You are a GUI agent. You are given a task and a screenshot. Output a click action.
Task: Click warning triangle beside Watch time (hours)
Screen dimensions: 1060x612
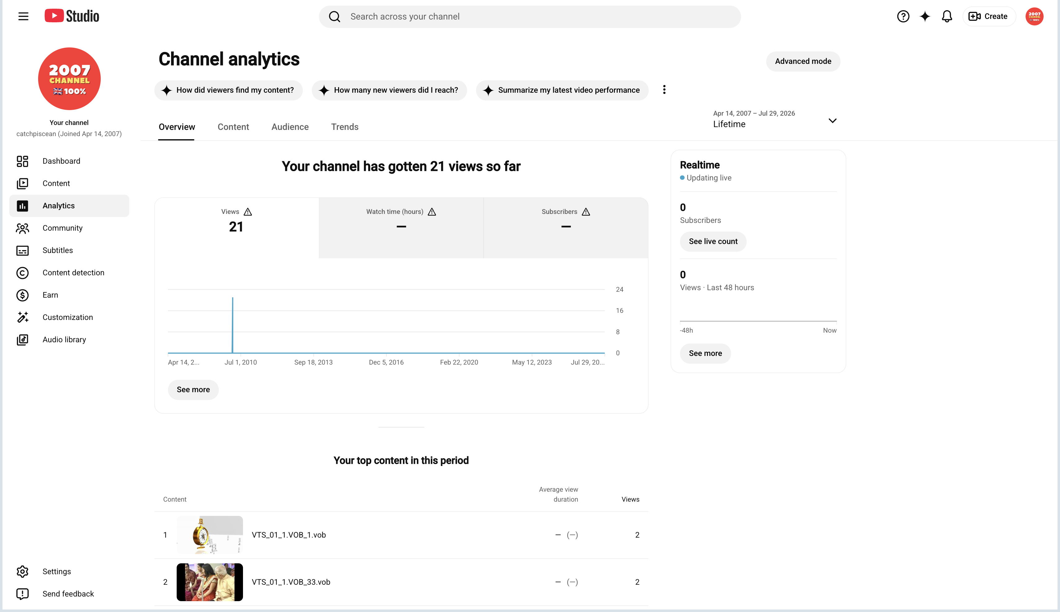pos(432,211)
